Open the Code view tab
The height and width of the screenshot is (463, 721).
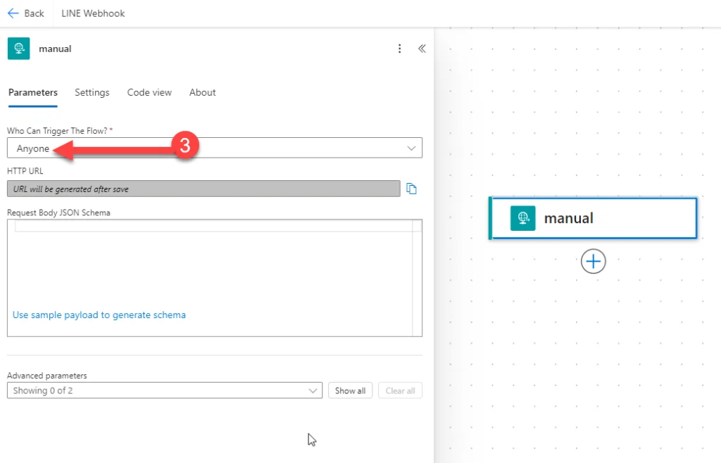click(149, 92)
